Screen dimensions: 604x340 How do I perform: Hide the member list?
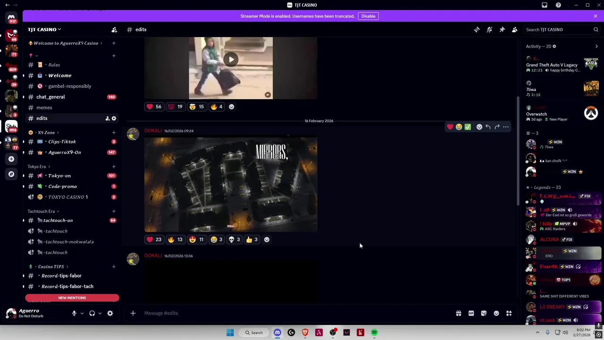pyautogui.click(x=515, y=29)
